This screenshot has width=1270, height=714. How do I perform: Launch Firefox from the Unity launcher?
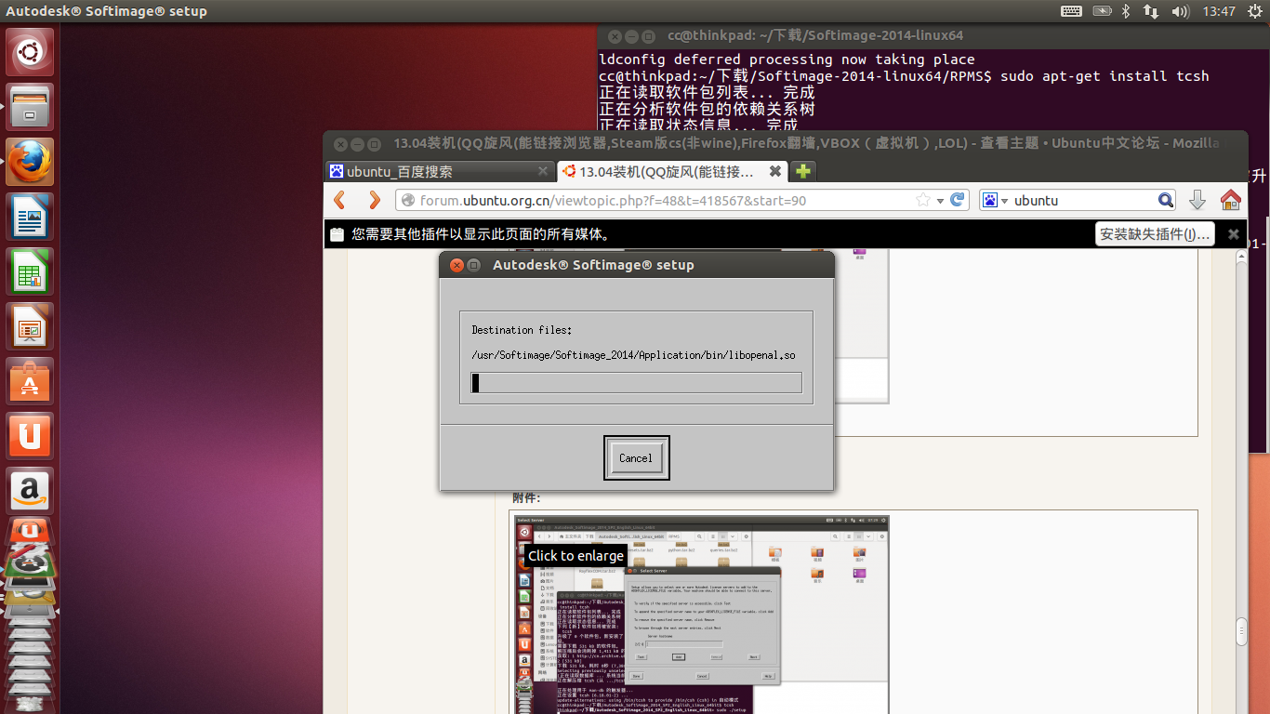31,162
